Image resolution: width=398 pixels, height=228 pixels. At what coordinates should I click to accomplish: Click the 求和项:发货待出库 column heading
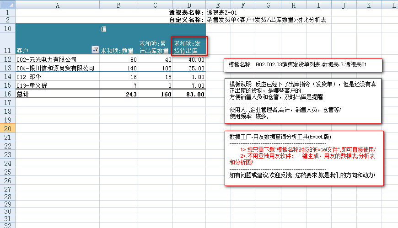(x=188, y=46)
